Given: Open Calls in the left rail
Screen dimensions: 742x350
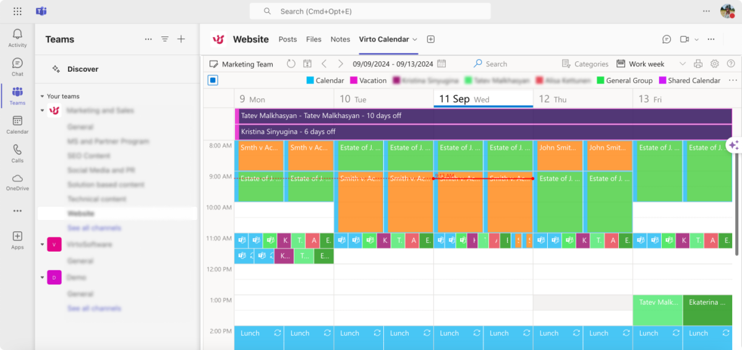Looking at the screenshot, I should 17,153.
